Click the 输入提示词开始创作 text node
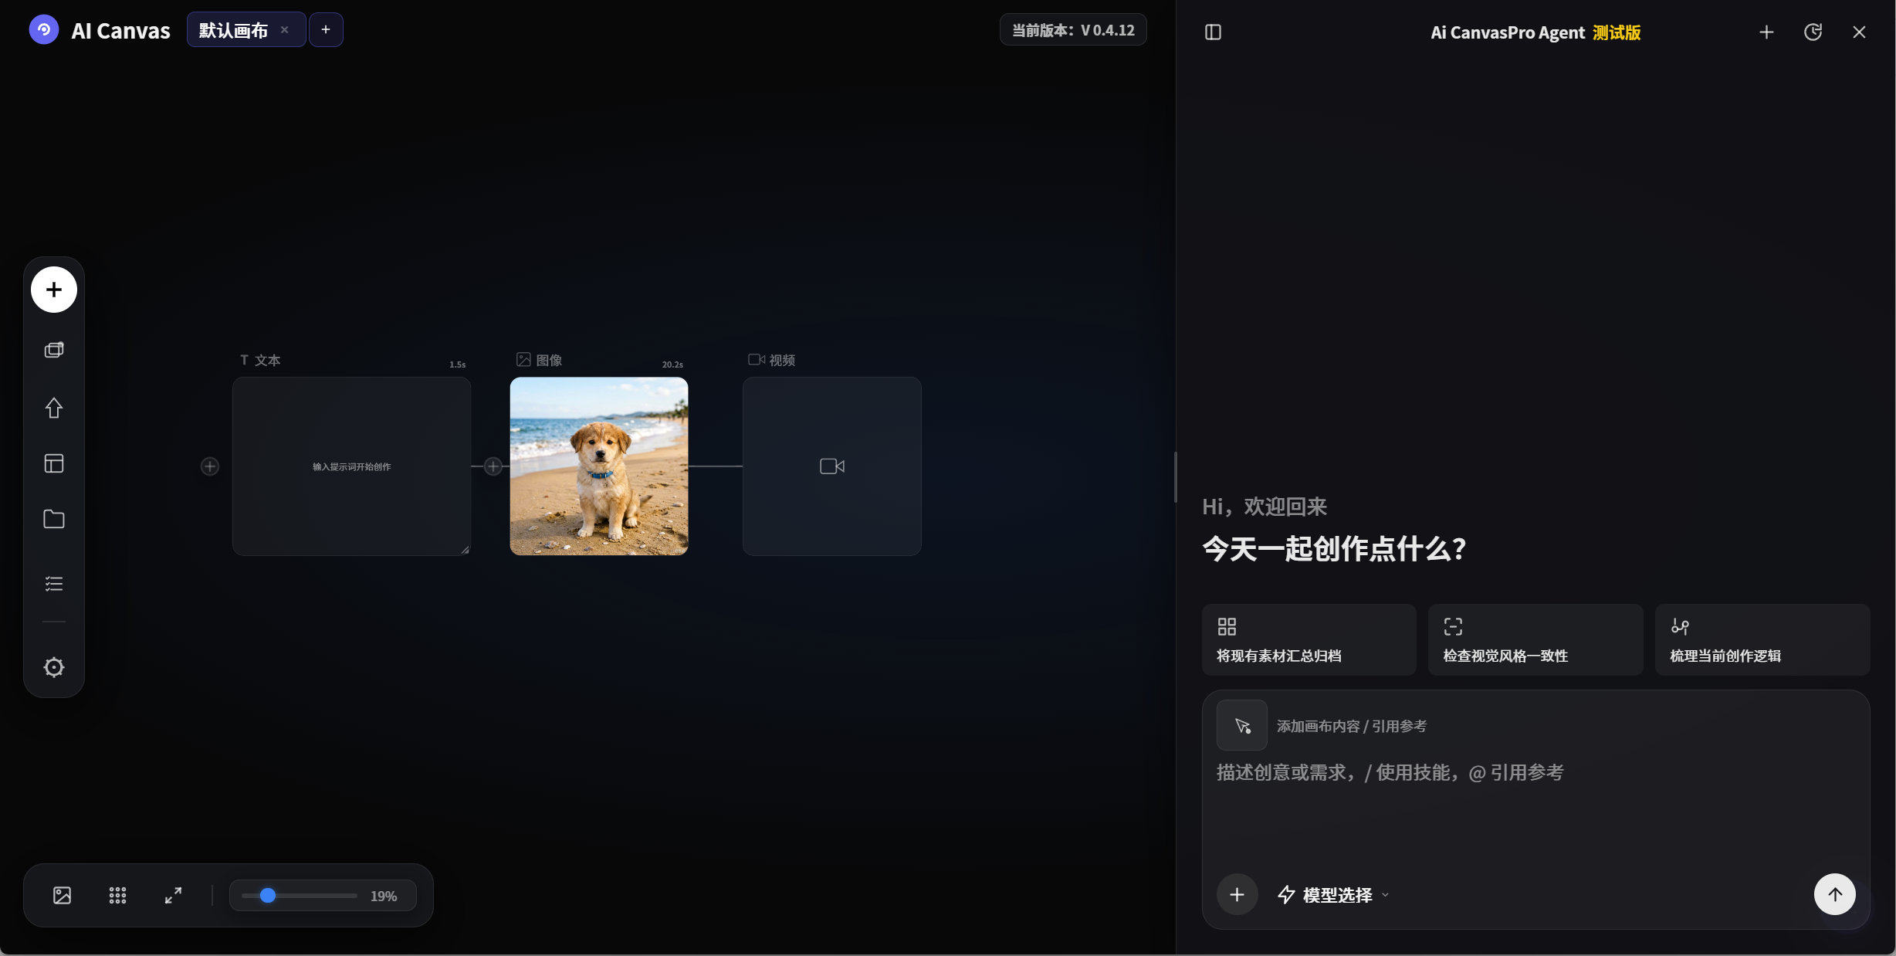The image size is (1896, 956). pos(352,466)
